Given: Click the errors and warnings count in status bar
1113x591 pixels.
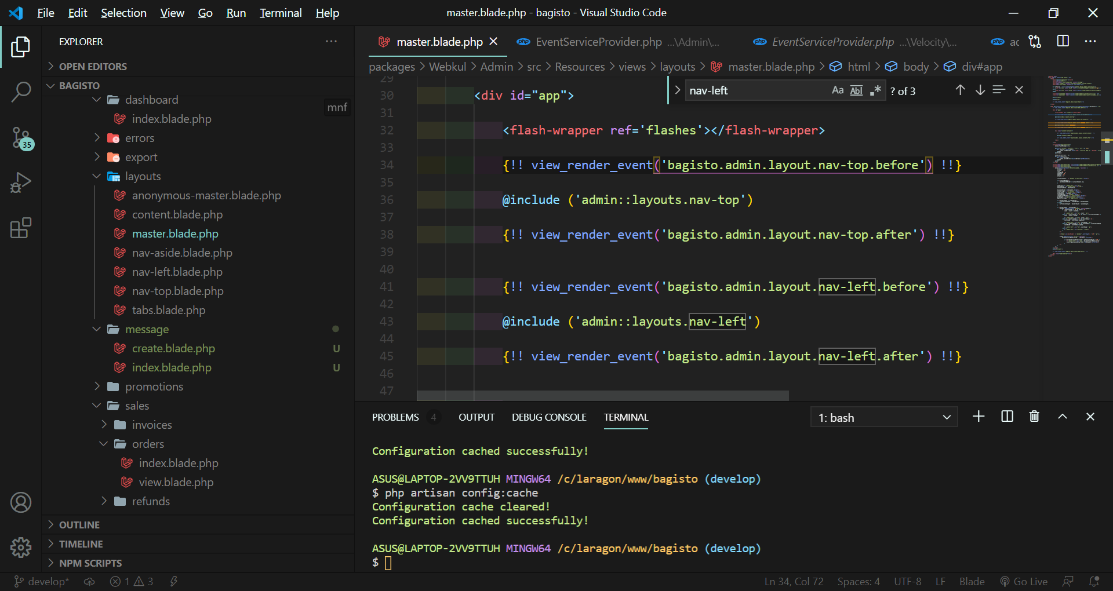Looking at the screenshot, I should pyautogui.click(x=132, y=582).
